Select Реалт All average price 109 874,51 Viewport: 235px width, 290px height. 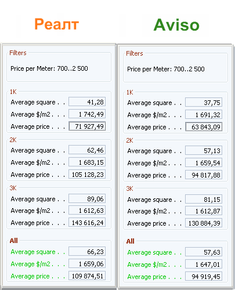click(x=87, y=275)
